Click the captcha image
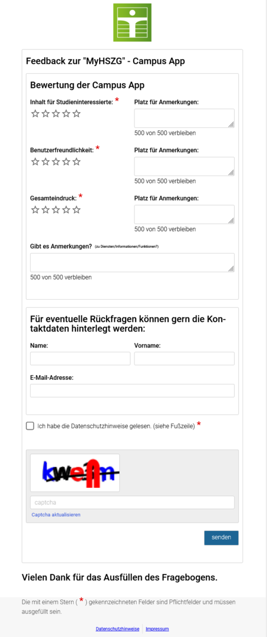Viewport: 267px width, 637px height. pos(75,472)
